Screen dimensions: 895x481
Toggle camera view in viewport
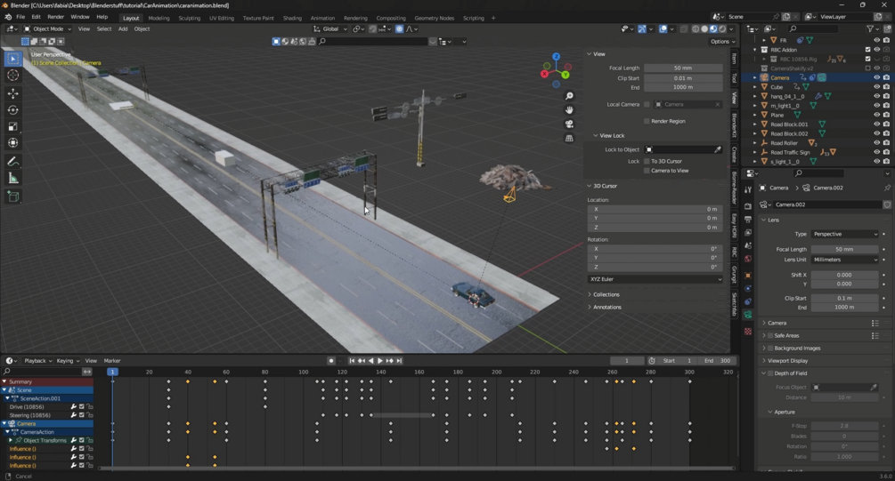coord(570,124)
